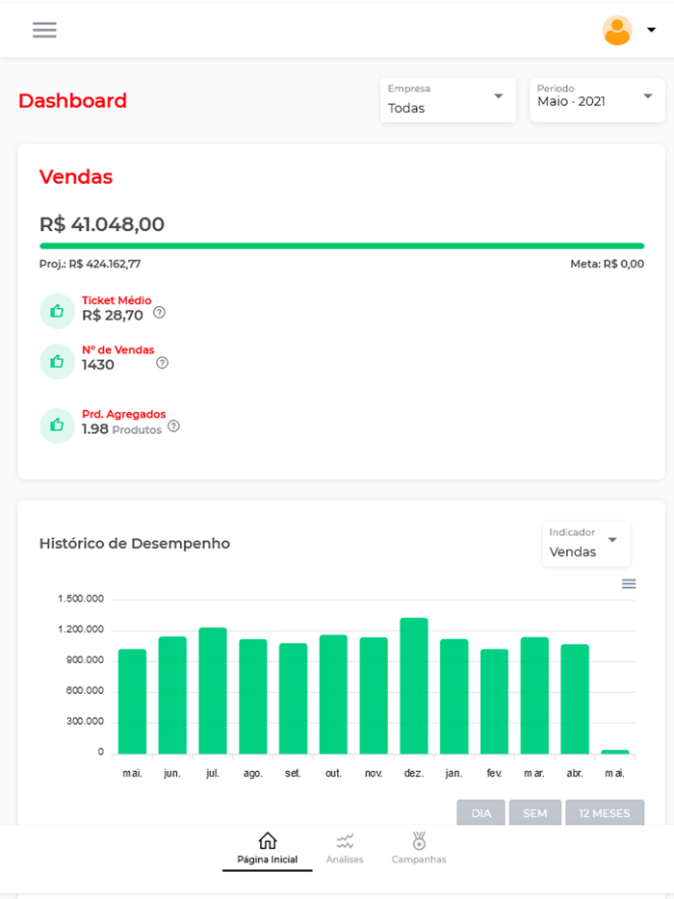The width and height of the screenshot is (674, 899).
Task: Open the Período dropdown showing Maio 2021
Action: pyautogui.click(x=597, y=100)
